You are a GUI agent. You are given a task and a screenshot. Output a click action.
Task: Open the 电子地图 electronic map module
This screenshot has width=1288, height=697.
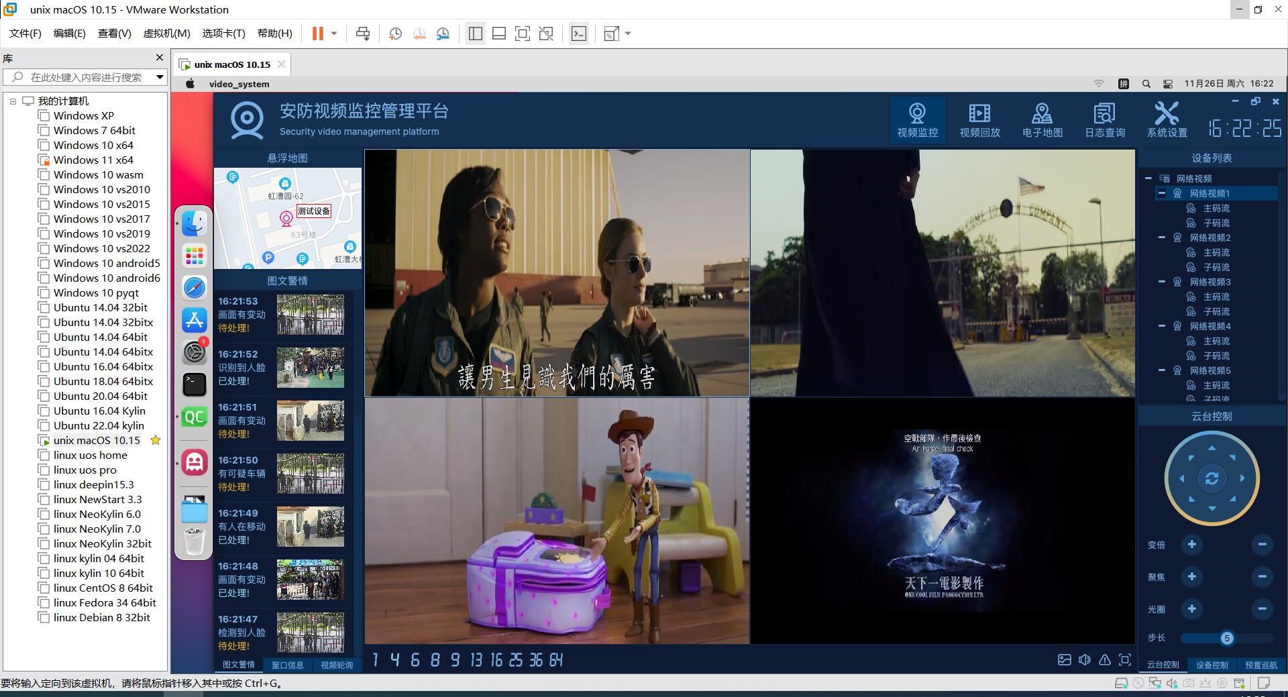coord(1042,120)
